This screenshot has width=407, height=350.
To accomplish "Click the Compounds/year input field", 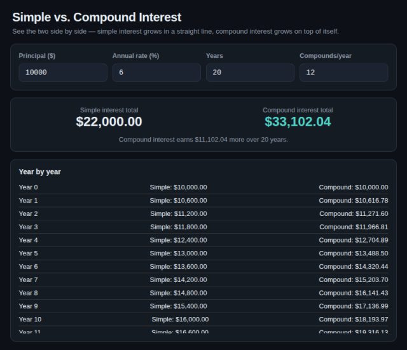I will (343, 72).
